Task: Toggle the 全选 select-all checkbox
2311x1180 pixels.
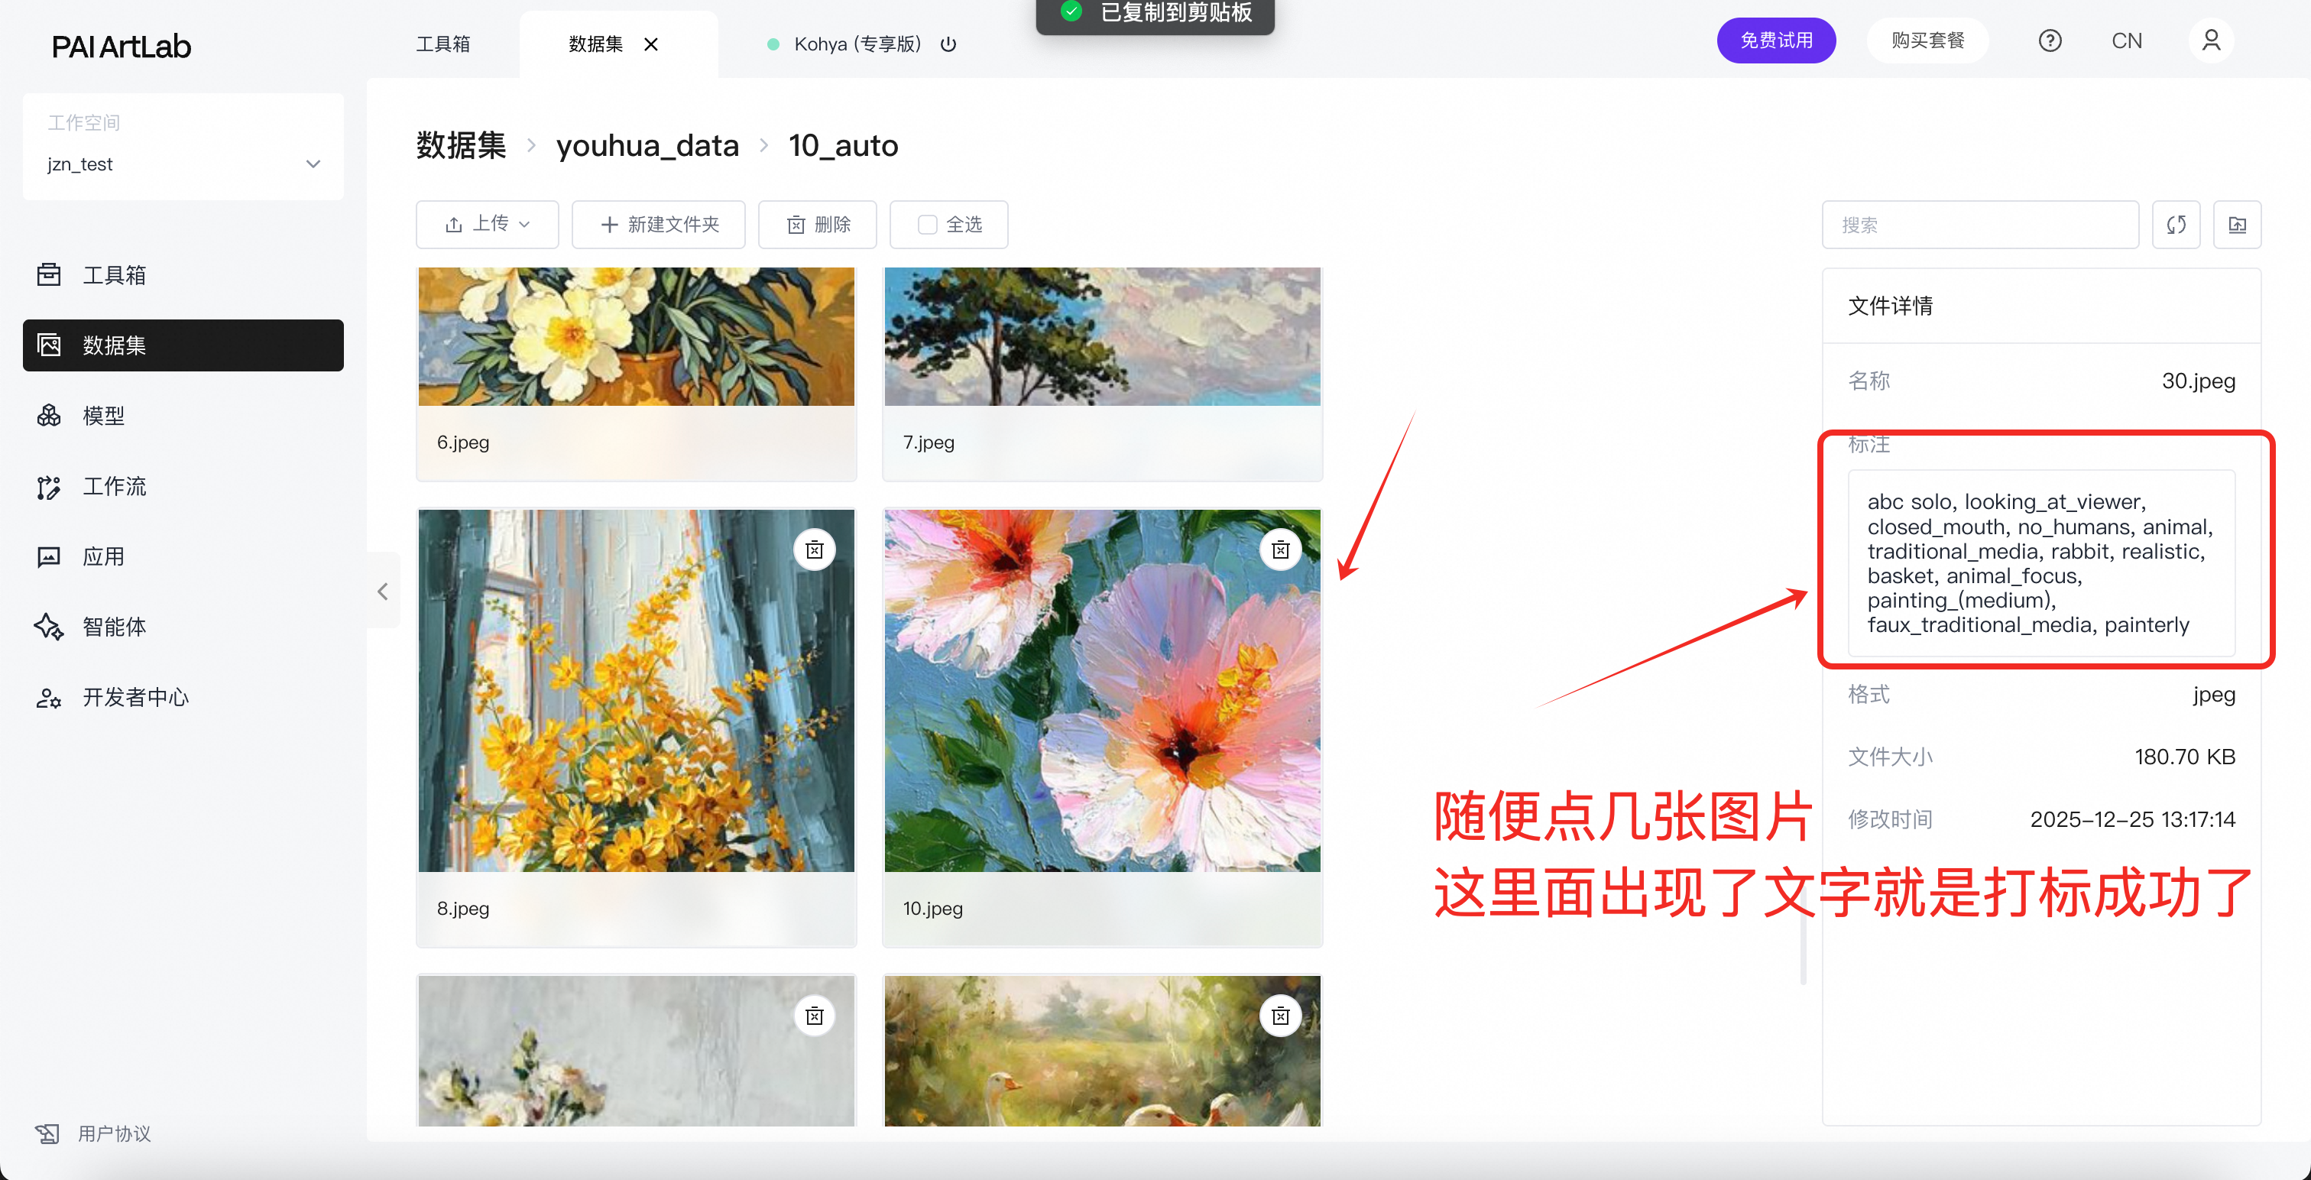Action: tap(927, 225)
